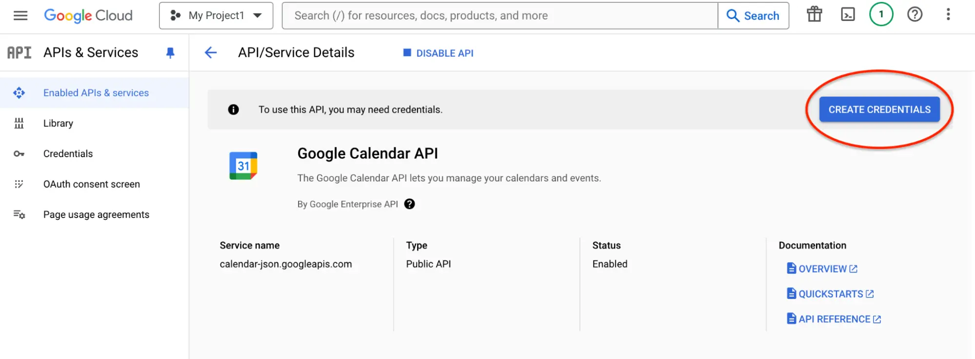Open Credentials in the sidebar
The height and width of the screenshot is (359, 975).
[x=94, y=154]
